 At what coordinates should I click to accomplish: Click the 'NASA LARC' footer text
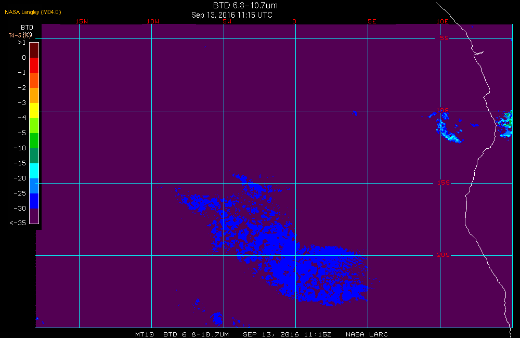(x=367, y=334)
